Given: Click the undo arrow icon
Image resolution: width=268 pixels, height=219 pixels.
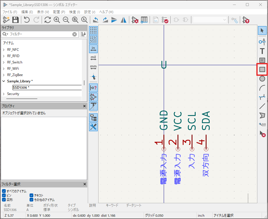Looking at the screenshot, I should coord(27,20).
